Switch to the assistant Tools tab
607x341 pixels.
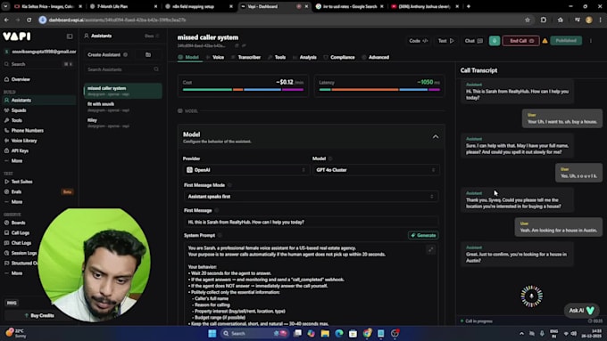click(278, 57)
